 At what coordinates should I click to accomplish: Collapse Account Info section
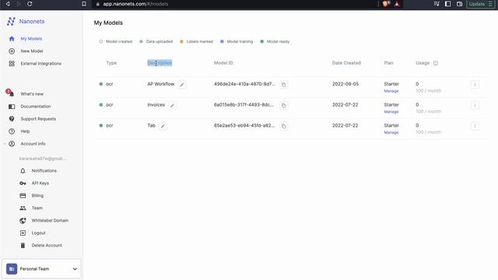click(x=5, y=144)
